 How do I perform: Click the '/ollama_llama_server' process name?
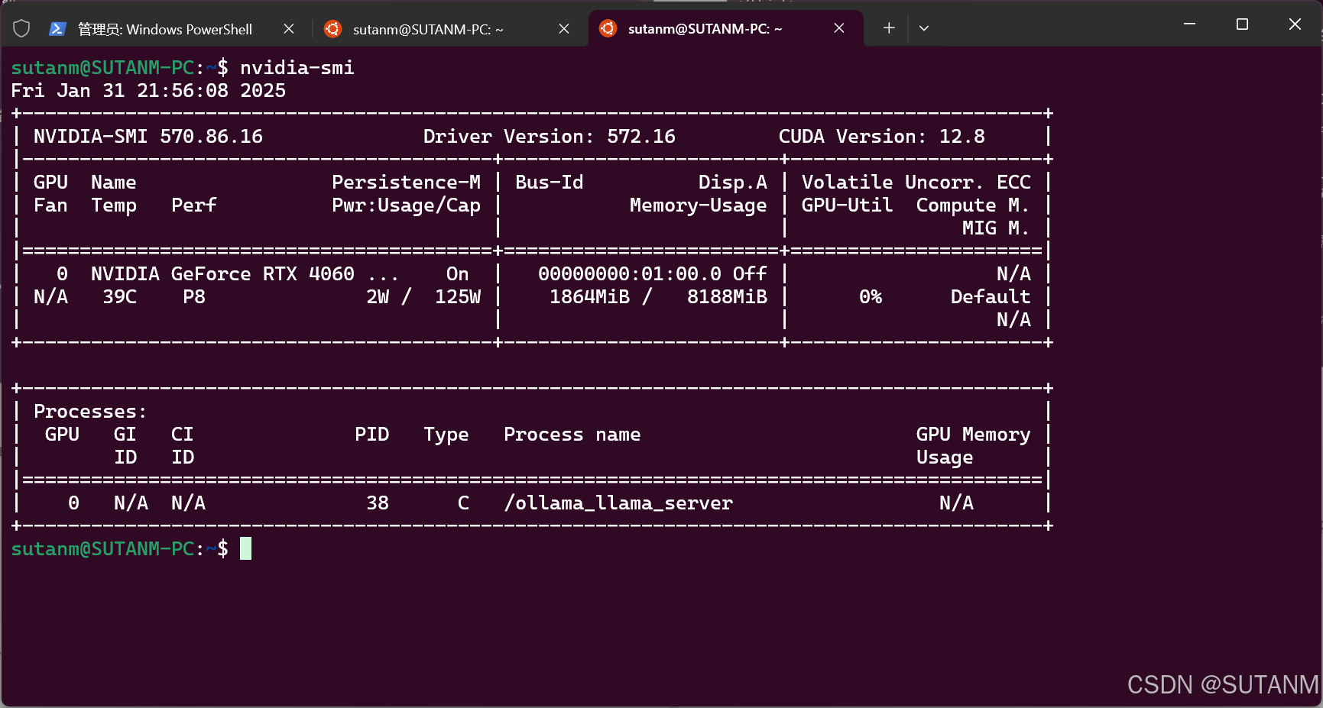pyautogui.click(x=618, y=503)
